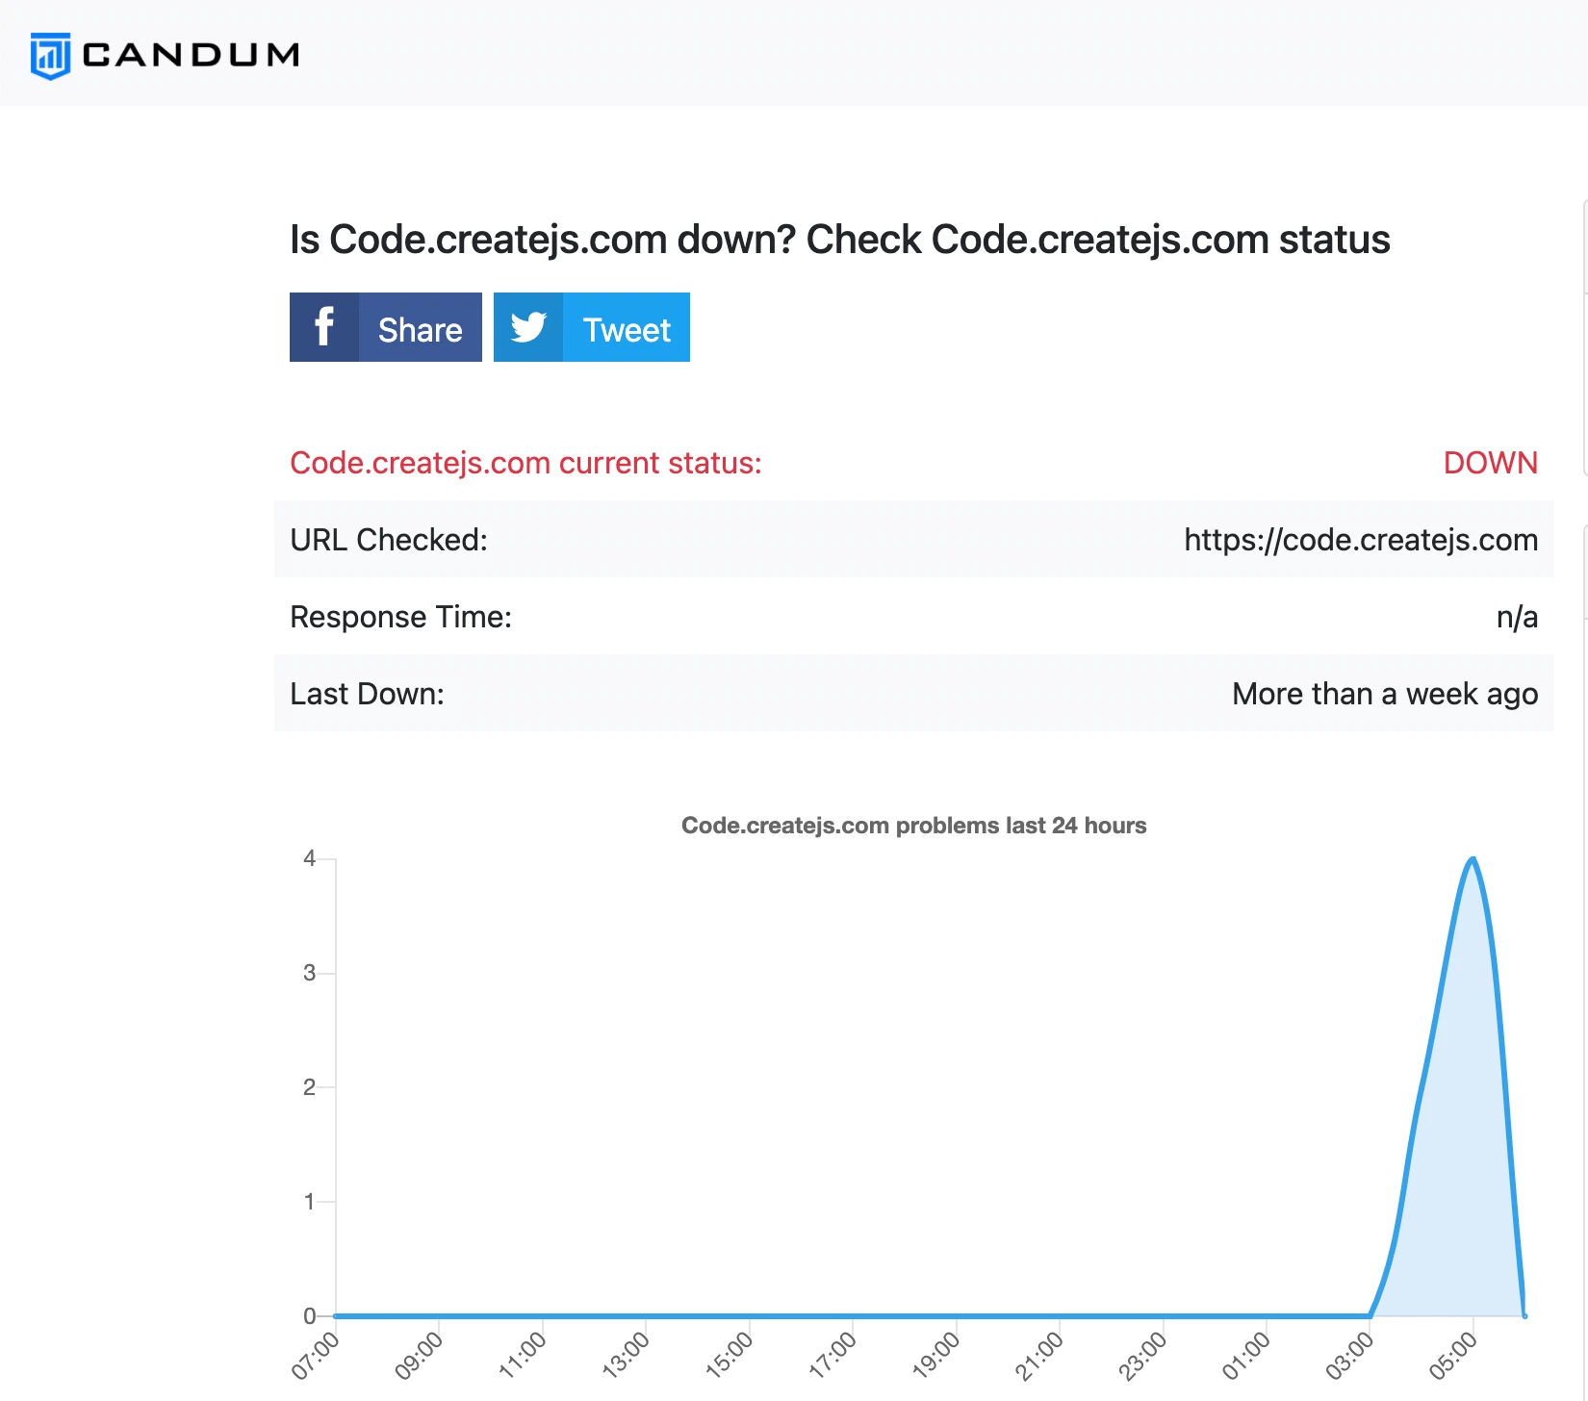This screenshot has width=1588, height=1401.
Task: Click the red DOWN status value
Action: [1491, 463]
